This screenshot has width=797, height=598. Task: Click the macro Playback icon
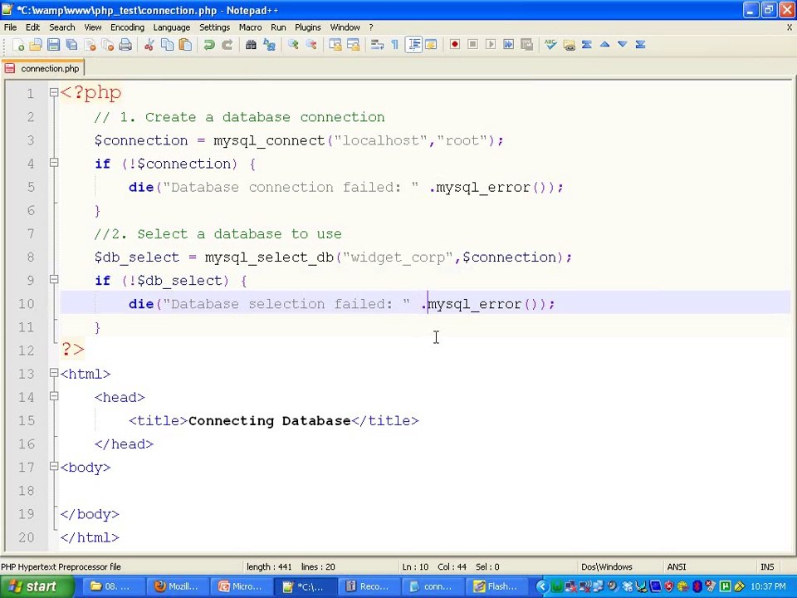tap(491, 45)
